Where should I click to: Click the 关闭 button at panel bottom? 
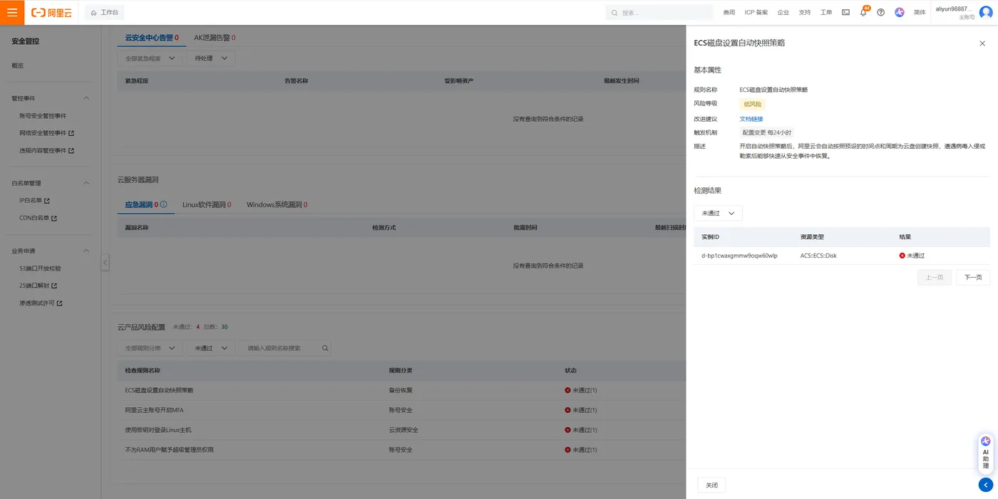pos(711,485)
